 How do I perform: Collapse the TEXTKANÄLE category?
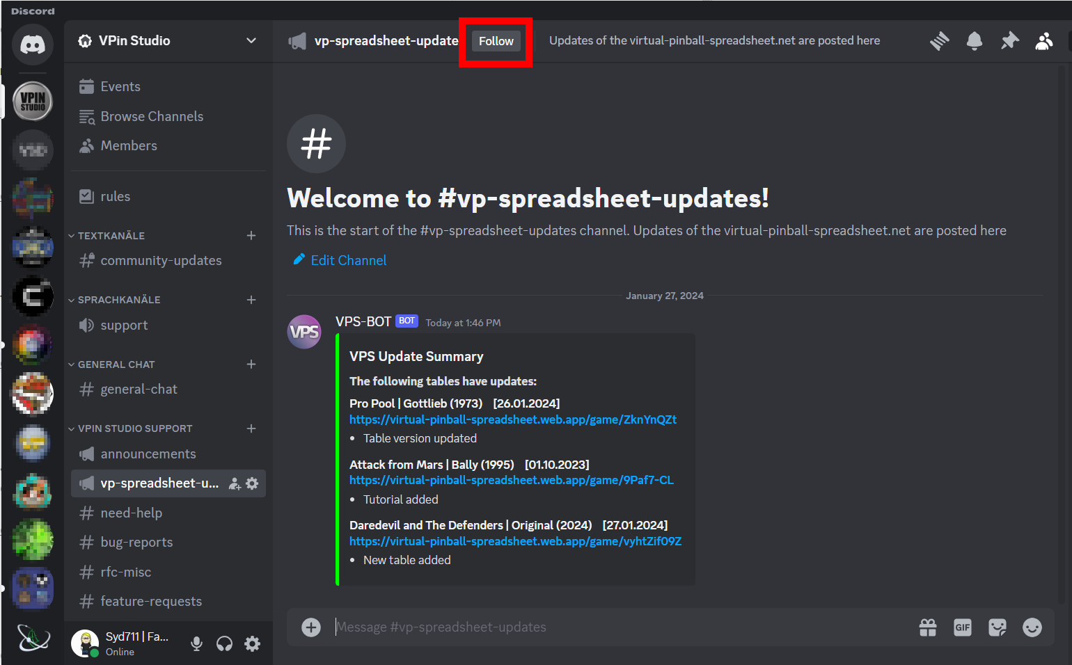tap(107, 236)
